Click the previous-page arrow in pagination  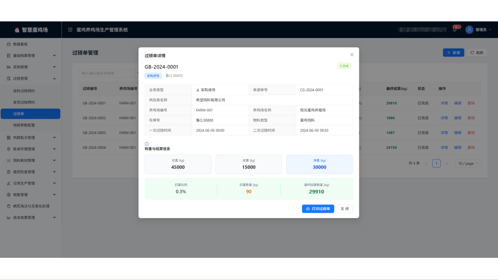pyautogui.click(x=426, y=164)
